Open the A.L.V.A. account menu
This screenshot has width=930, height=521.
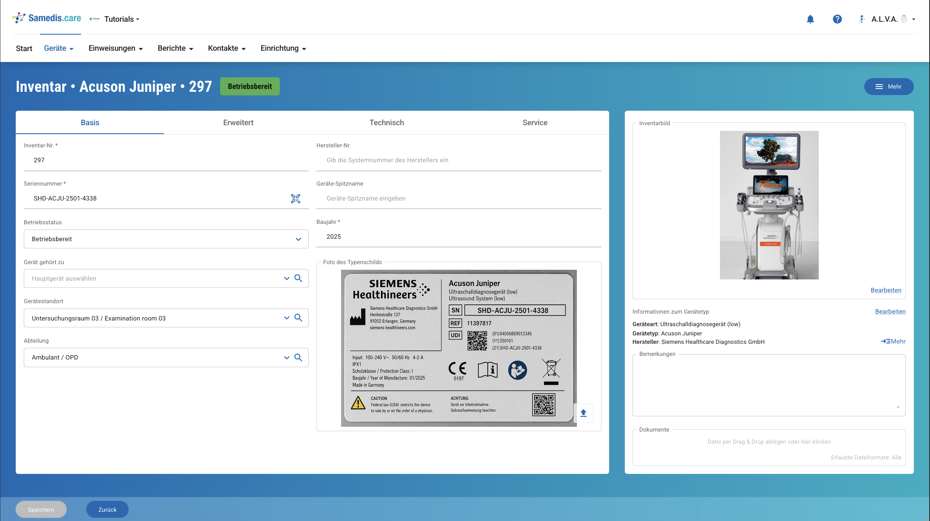click(893, 19)
